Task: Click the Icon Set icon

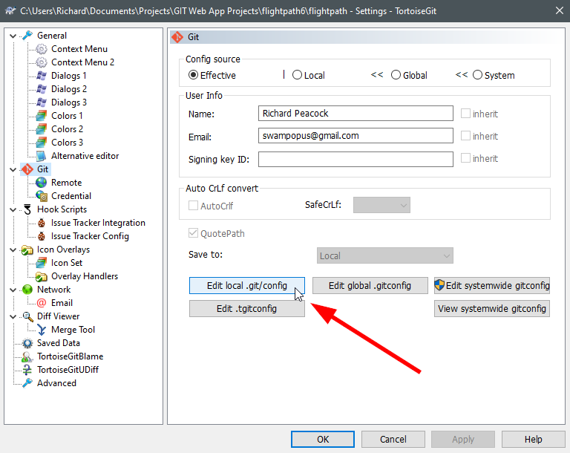Action: [x=42, y=263]
